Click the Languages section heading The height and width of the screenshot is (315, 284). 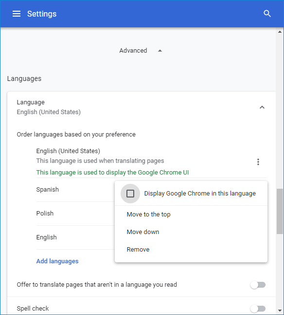click(24, 79)
